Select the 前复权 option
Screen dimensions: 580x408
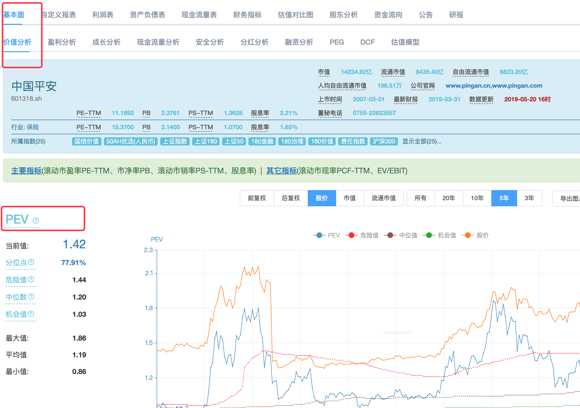(257, 198)
